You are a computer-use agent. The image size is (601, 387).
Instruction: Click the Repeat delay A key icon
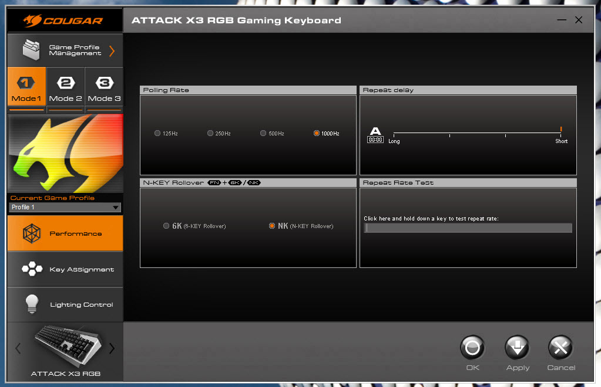coord(375,135)
